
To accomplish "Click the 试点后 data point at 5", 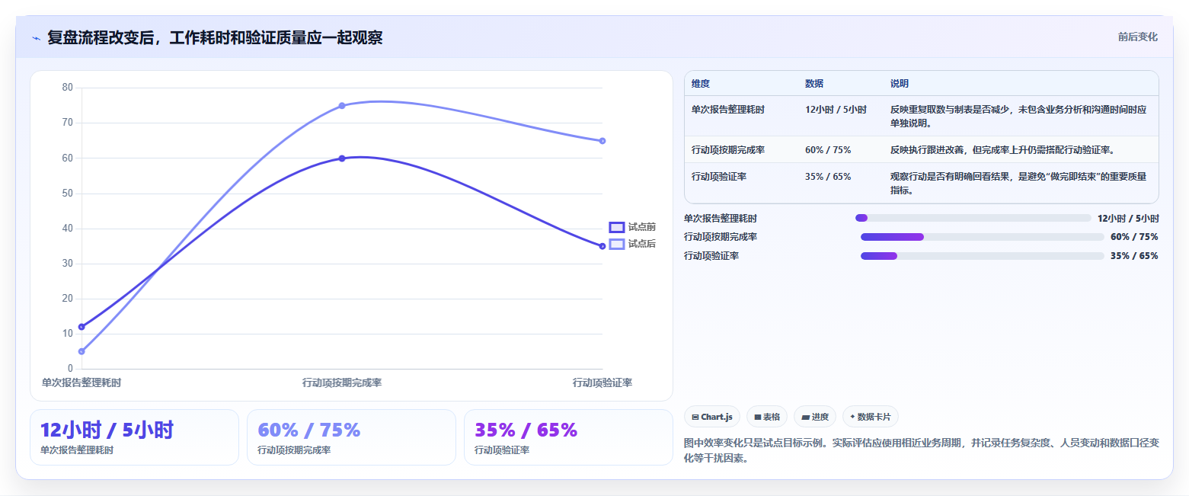I will [x=82, y=351].
